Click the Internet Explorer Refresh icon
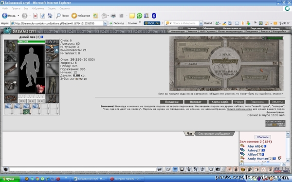The image size is (292, 182). click(x=43, y=16)
